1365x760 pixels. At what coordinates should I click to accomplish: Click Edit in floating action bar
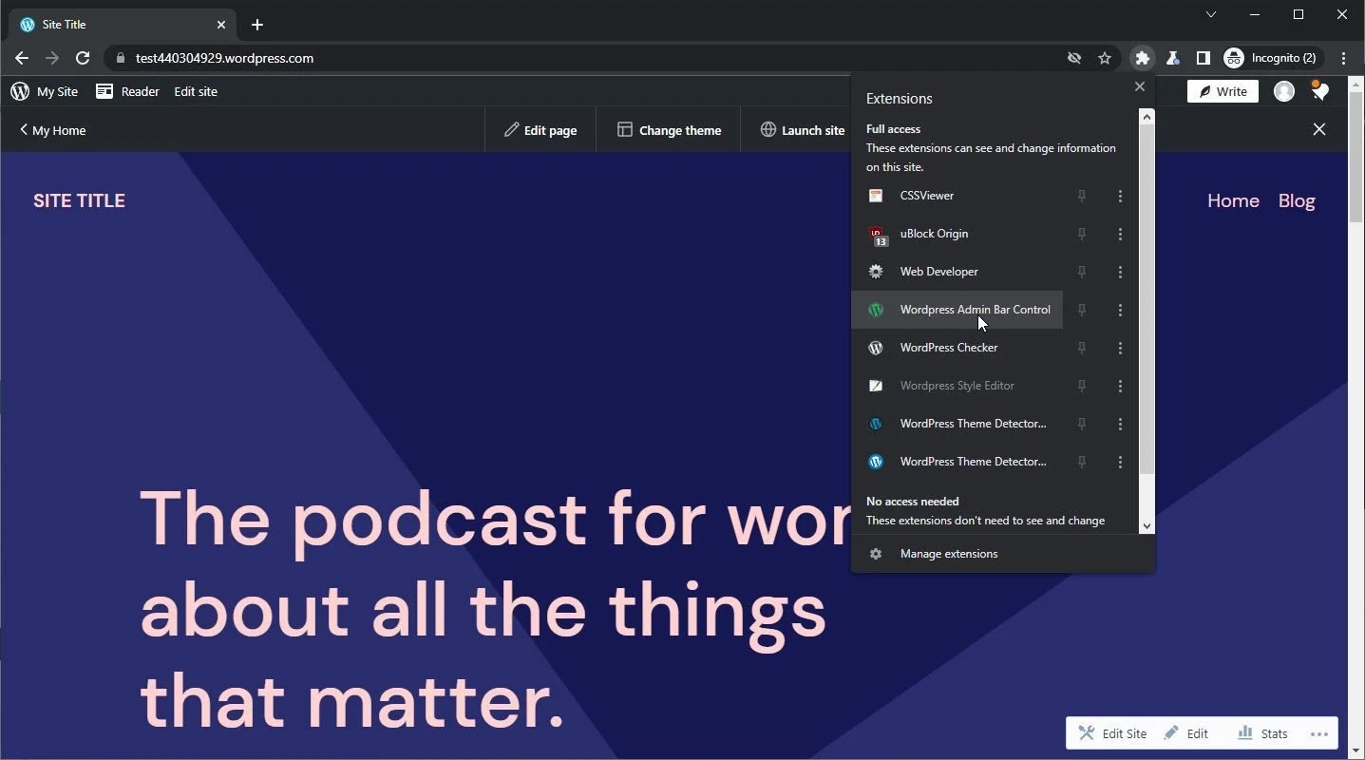click(x=1186, y=733)
